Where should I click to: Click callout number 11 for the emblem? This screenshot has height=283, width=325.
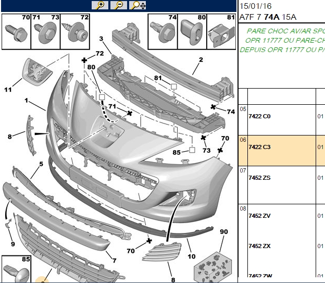(x=8, y=90)
